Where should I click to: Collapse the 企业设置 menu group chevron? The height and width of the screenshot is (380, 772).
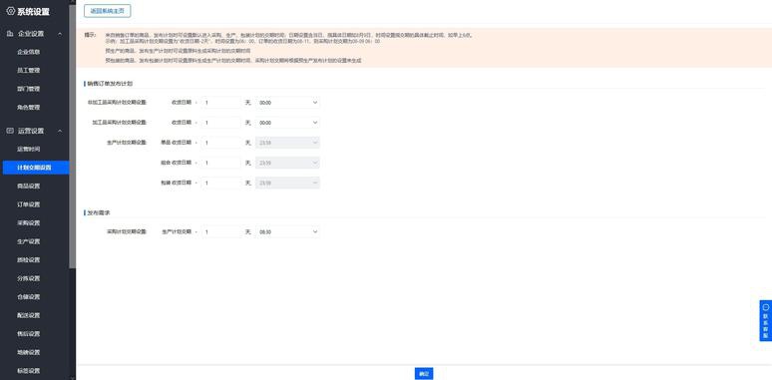click(60, 34)
